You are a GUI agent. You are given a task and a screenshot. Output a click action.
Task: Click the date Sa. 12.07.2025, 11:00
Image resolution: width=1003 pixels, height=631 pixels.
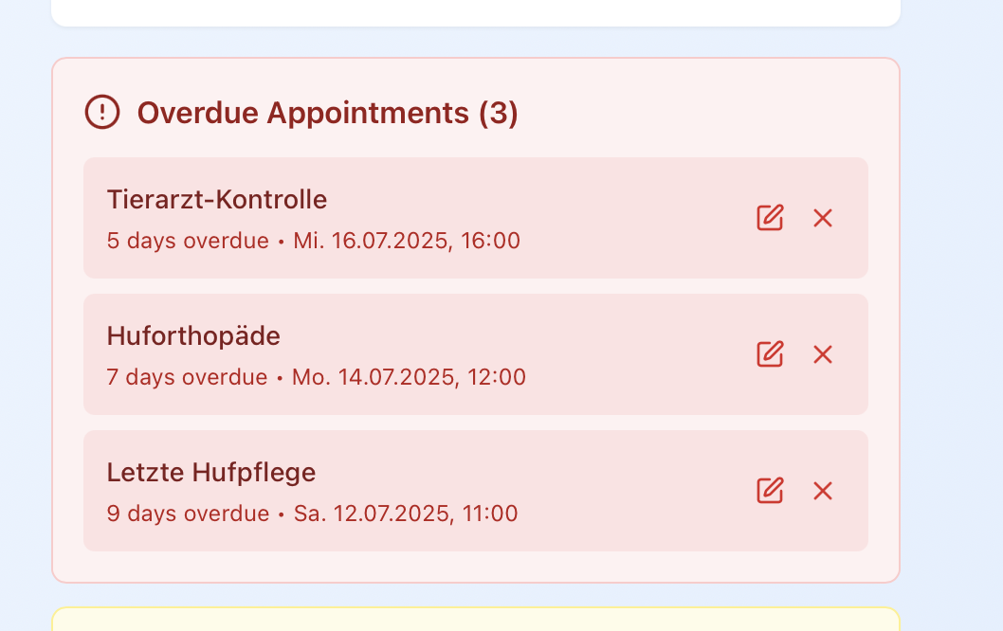point(406,514)
